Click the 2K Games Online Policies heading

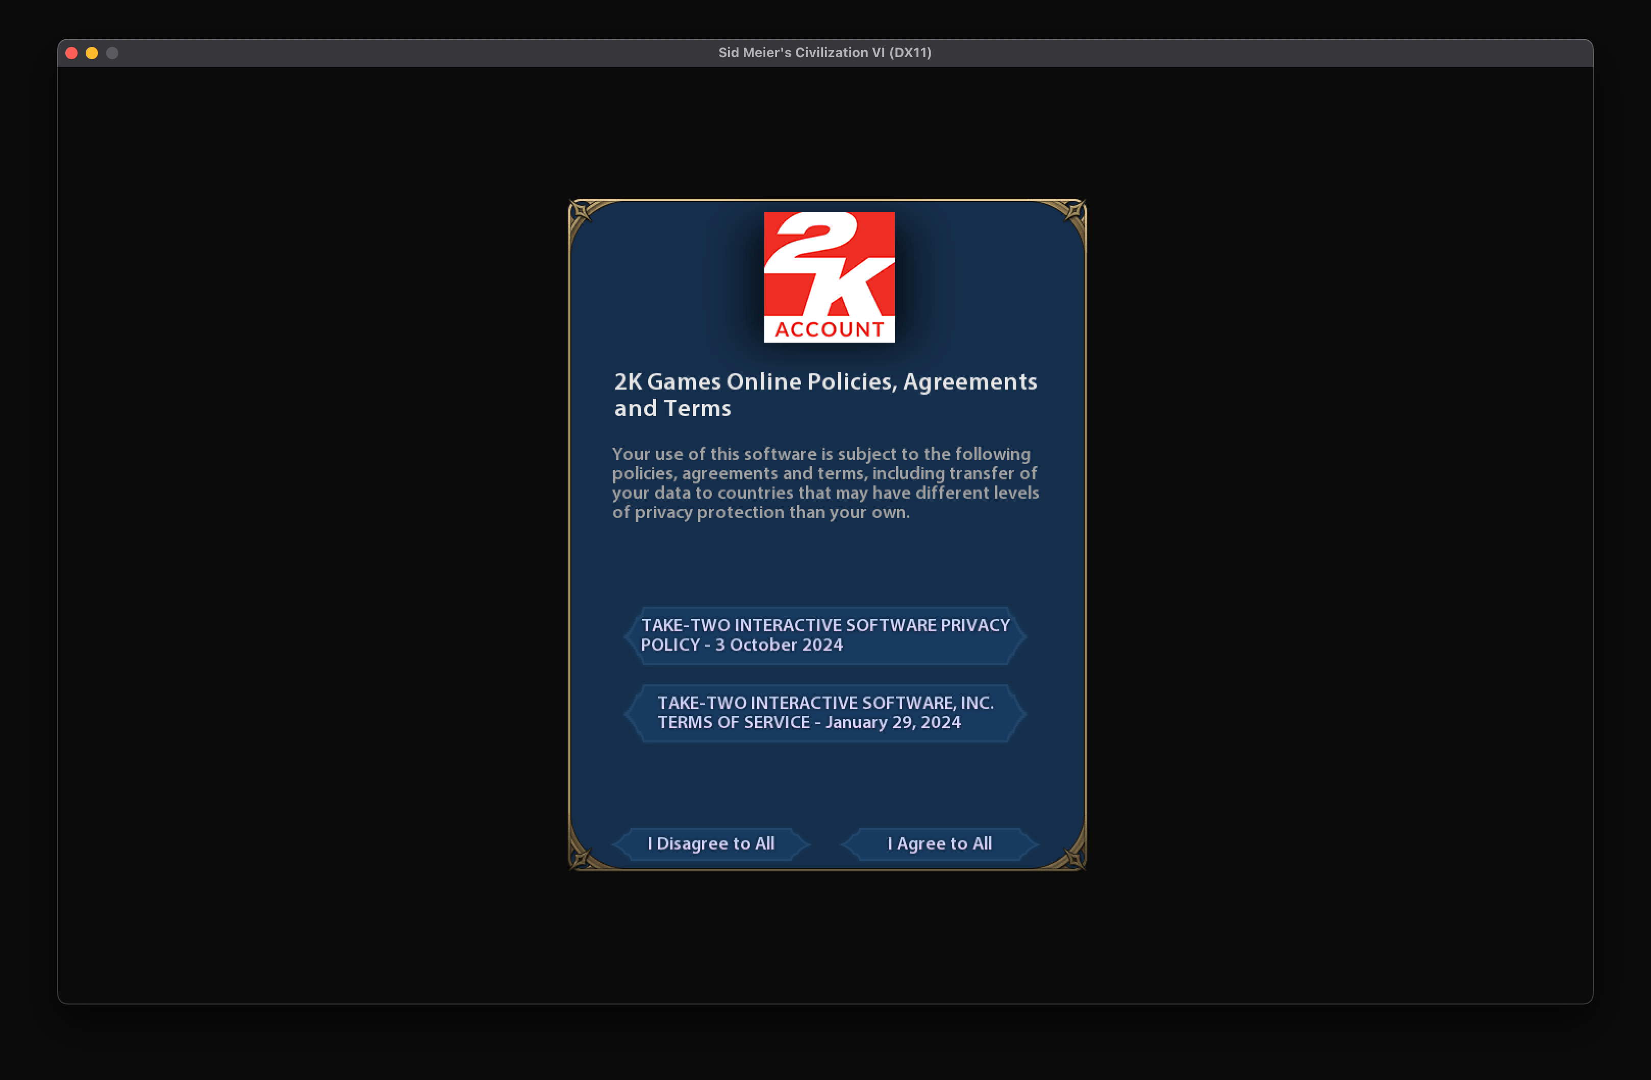tap(825, 382)
